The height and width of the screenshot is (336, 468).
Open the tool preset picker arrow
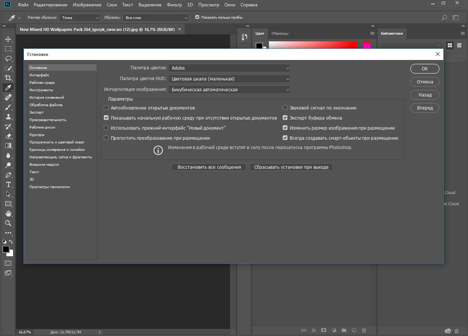19,18
